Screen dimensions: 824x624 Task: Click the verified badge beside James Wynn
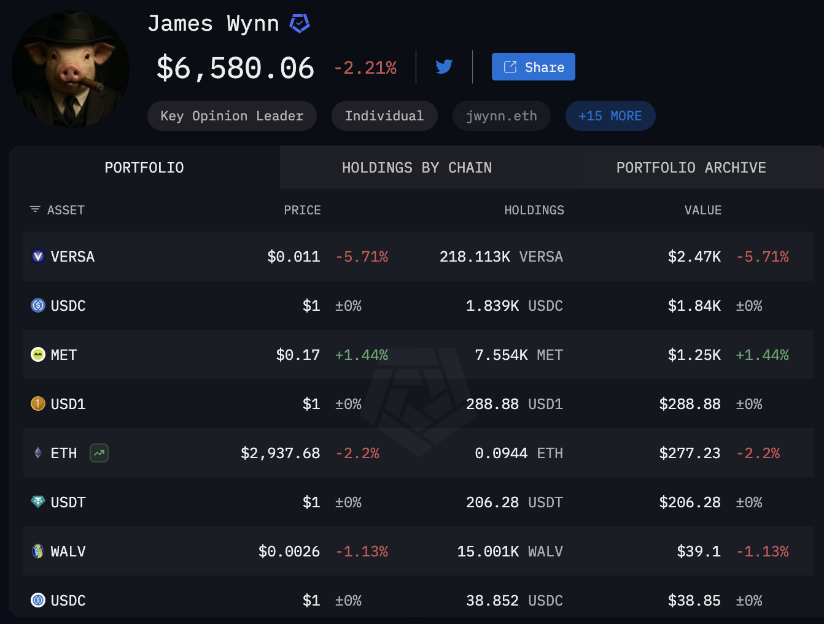pos(300,23)
